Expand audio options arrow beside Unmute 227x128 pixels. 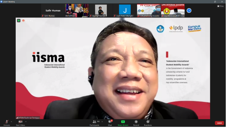tap(11, 122)
